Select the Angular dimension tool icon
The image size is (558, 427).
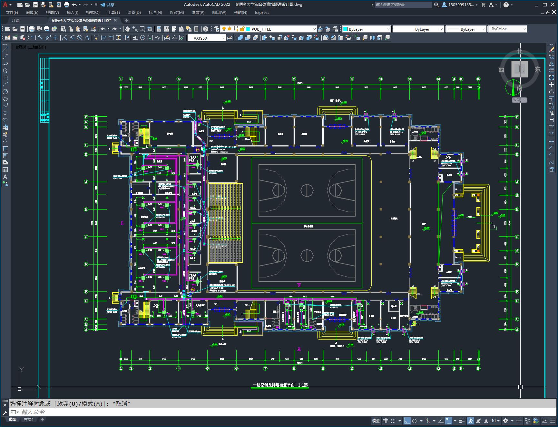click(x=87, y=38)
